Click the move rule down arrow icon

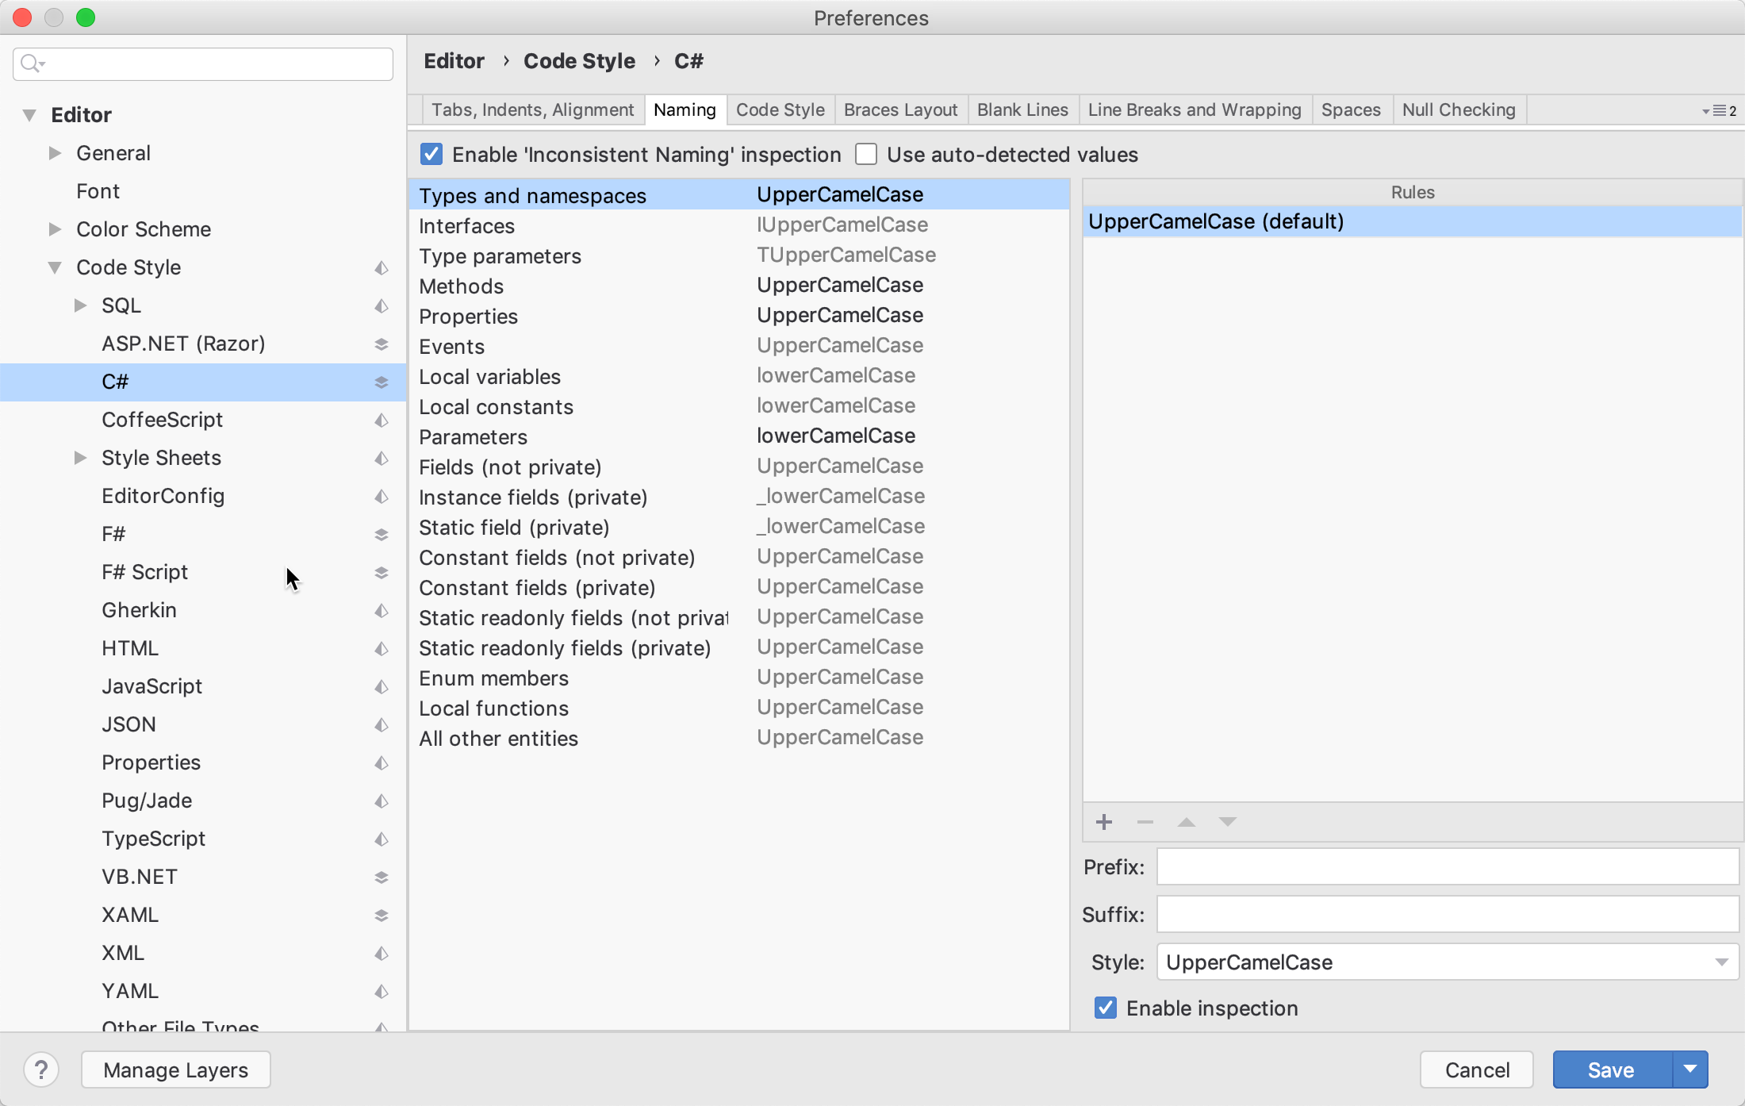click(x=1225, y=821)
